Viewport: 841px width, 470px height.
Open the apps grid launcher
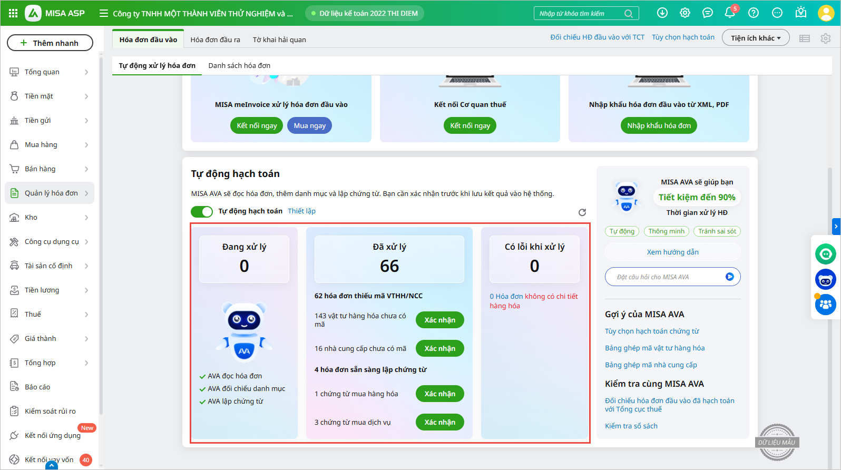click(x=13, y=13)
